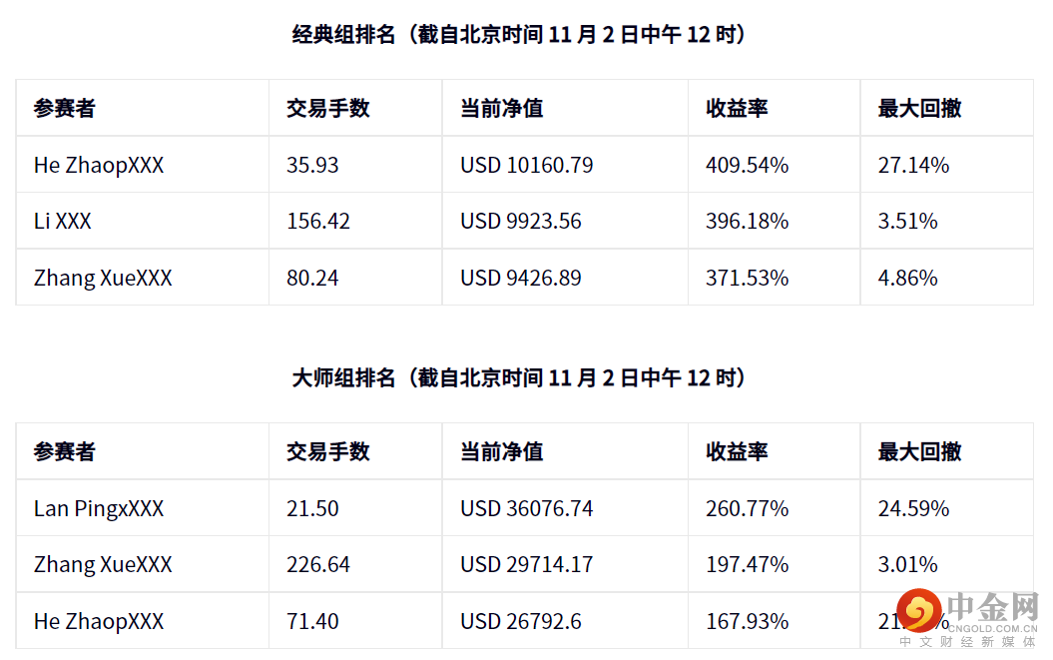Click the 409.54% return rate cell
The image size is (1053, 660).
[748, 166]
